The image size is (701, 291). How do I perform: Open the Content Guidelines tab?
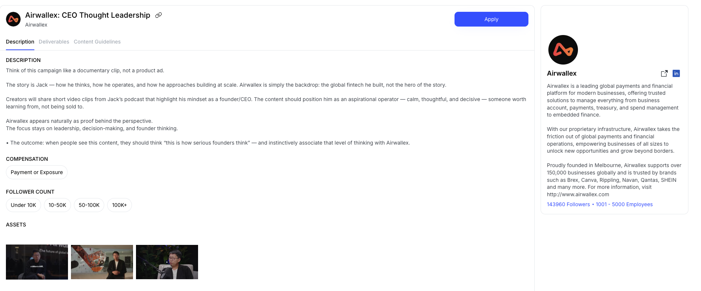pos(97,42)
